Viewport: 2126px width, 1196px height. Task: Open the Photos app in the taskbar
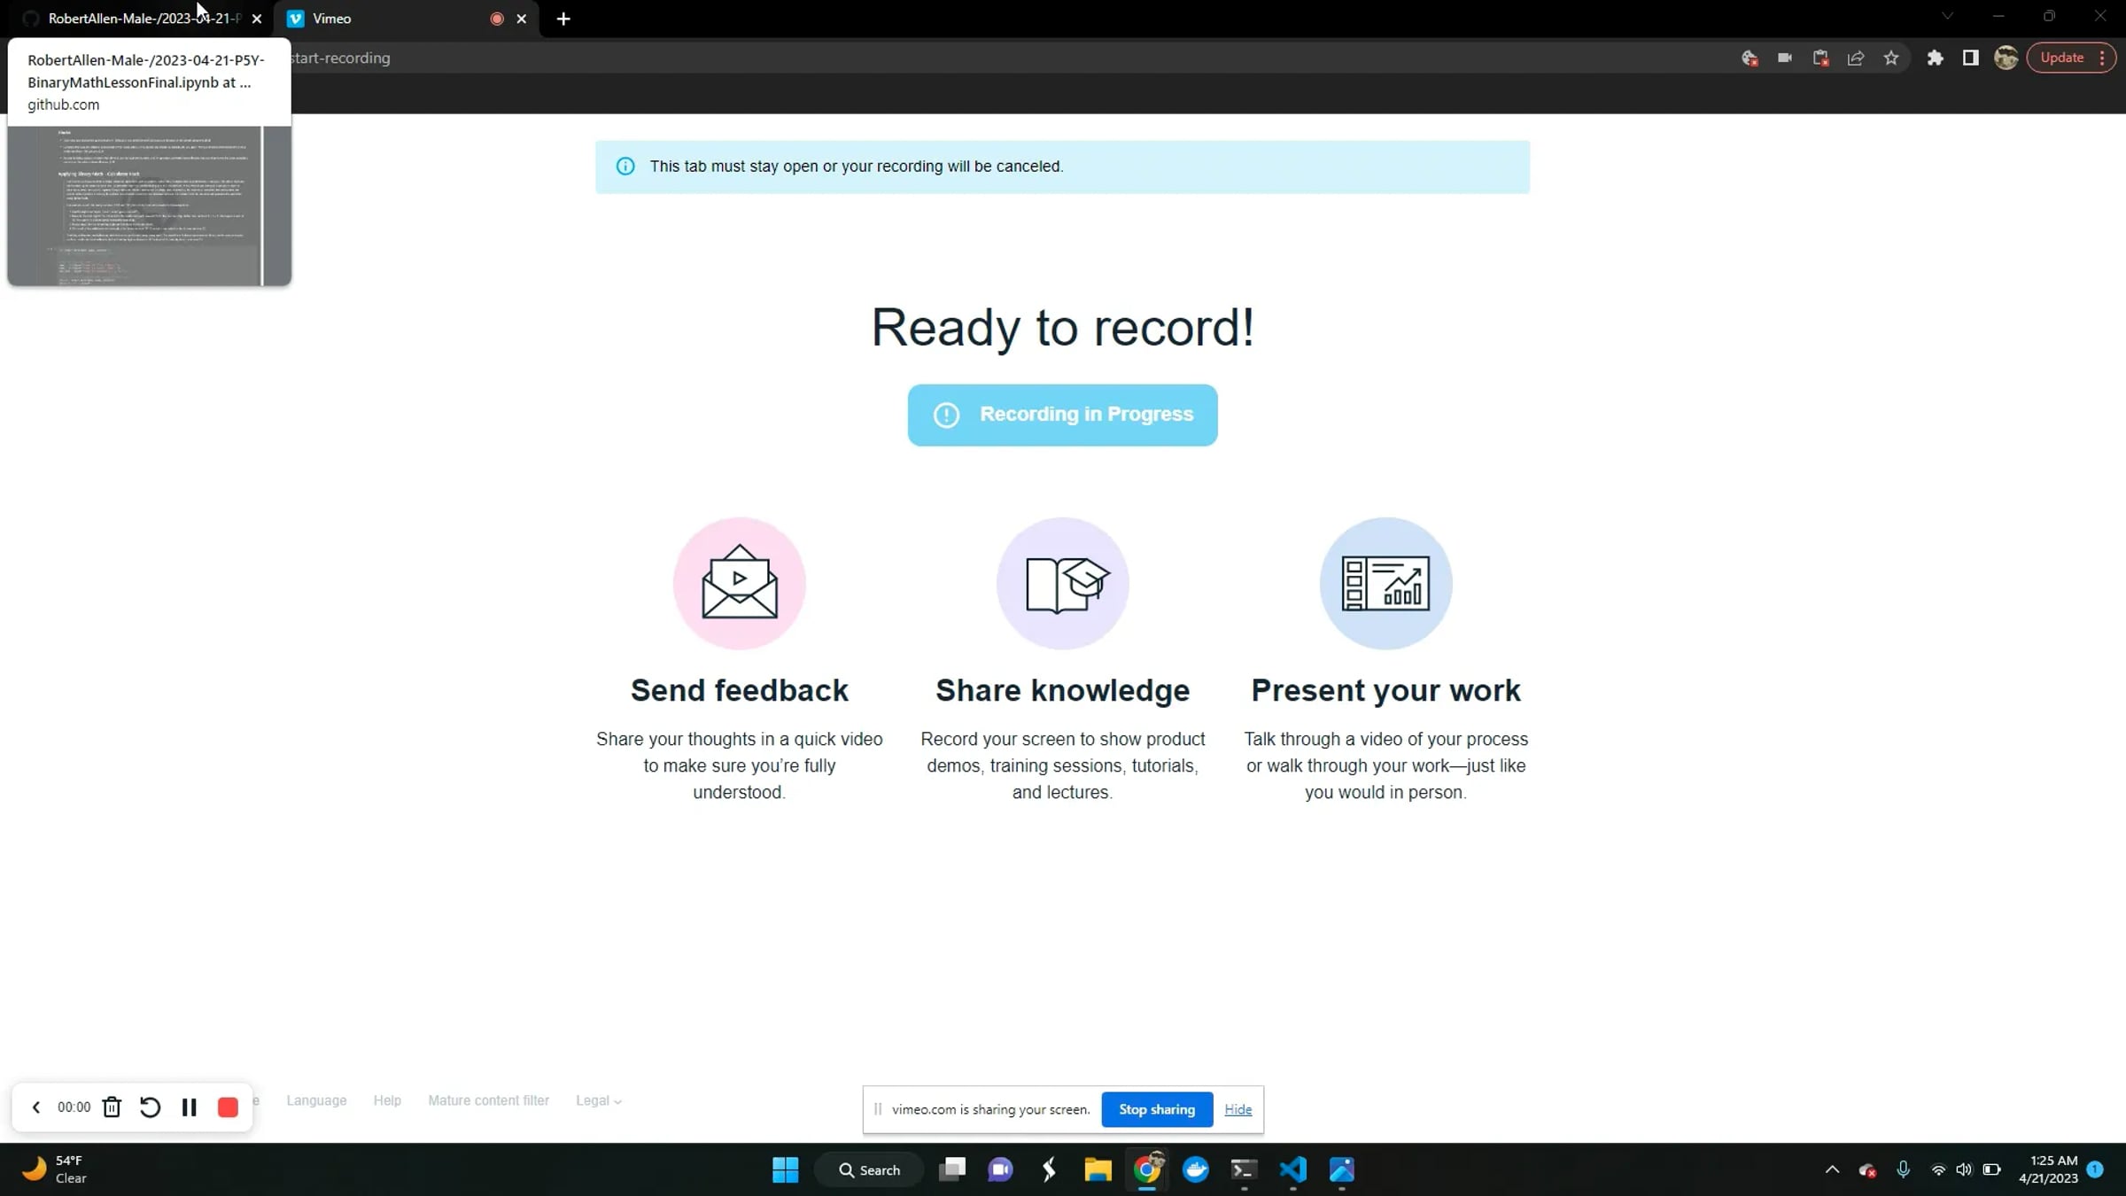pos(1342,1170)
